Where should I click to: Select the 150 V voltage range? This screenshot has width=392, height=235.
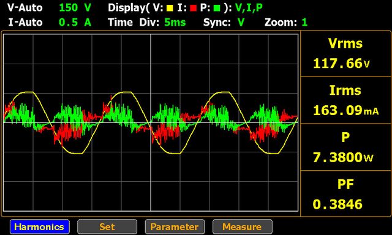(75, 8)
